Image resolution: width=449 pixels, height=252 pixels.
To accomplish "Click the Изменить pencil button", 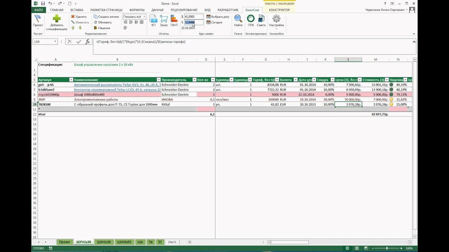I will [80, 22].
